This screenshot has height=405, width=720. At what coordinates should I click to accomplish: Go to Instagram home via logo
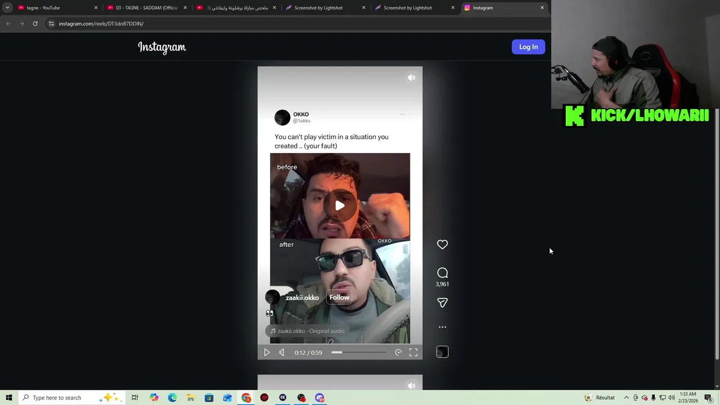click(x=162, y=47)
